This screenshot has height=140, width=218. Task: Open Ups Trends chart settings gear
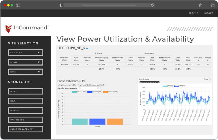click(x=207, y=79)
